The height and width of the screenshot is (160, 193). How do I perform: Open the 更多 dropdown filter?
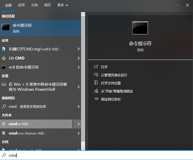(x=62, y=5)
